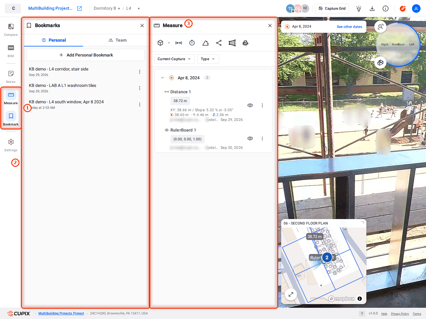426x319 pixels.
Task: Open the Type filter dropdown
Action: [x=208, y=59]
